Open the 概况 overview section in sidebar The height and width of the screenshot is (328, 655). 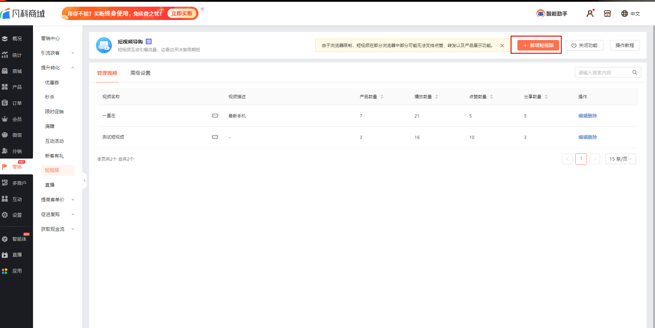(16, 39)
